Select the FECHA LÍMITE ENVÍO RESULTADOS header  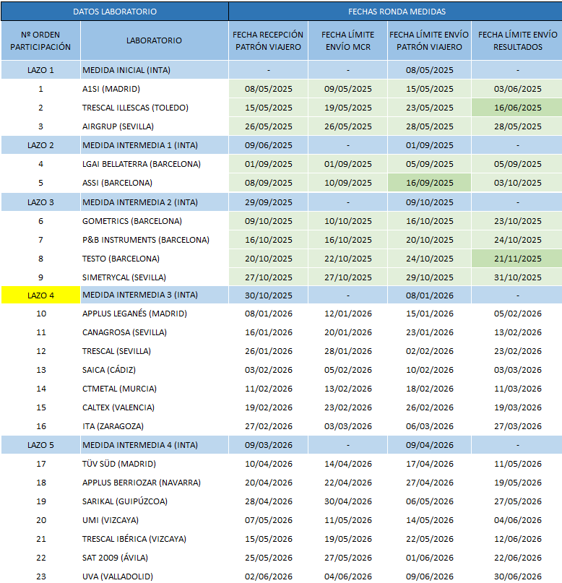tap(517, 40)
